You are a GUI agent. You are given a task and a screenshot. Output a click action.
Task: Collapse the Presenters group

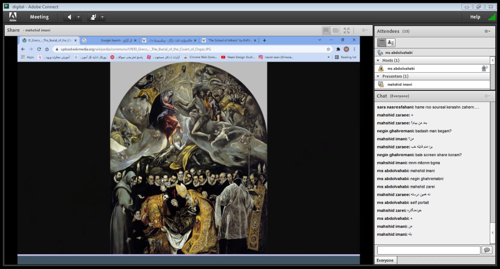coord(378,76)
